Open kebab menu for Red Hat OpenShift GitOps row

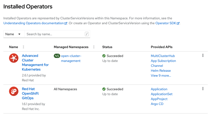203,89
